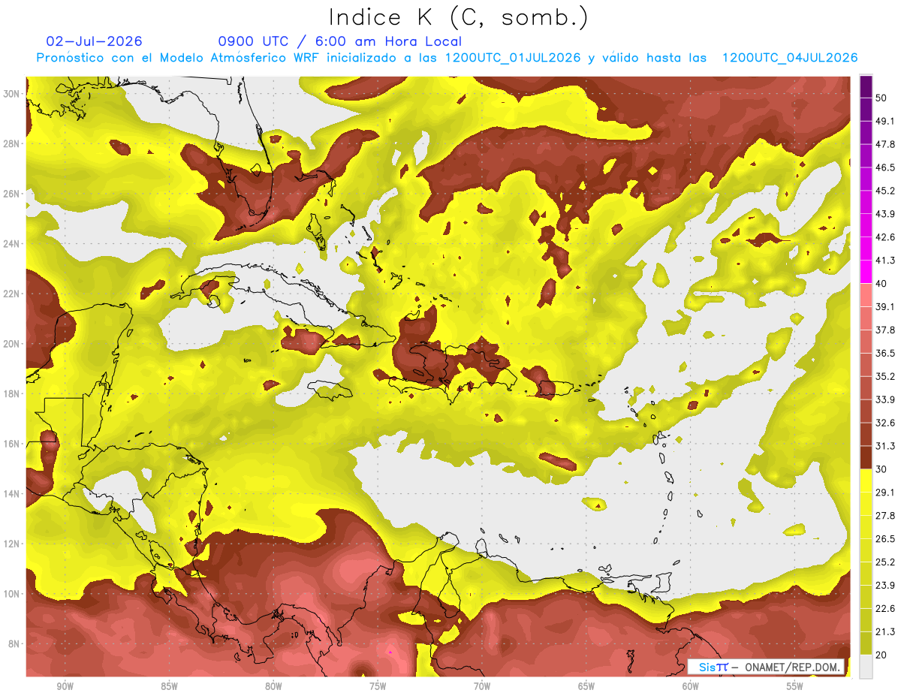This screenshot has height=696, width=901.
Task: Click the bright magenta swatch between 40 and 41.3
Action: click(x=866, y=272)
